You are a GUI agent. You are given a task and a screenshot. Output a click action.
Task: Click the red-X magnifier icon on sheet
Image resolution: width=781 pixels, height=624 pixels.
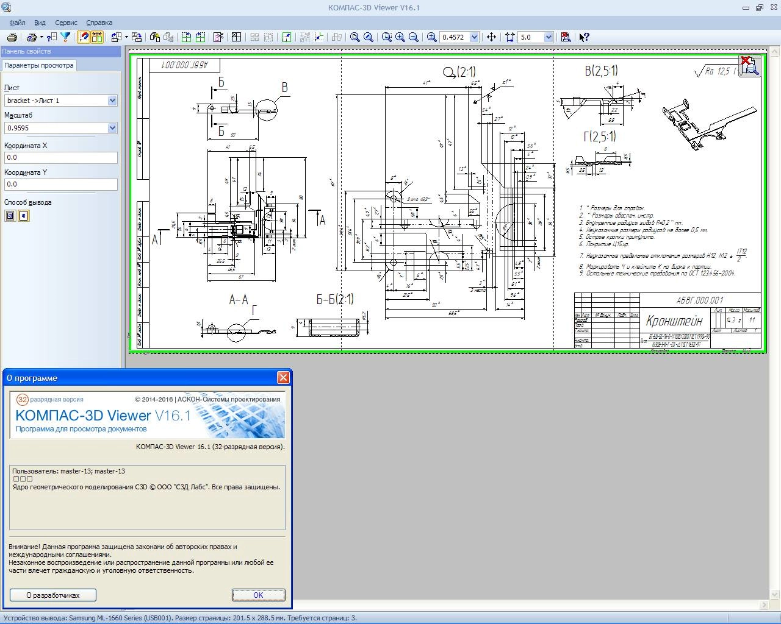pos(750,65)
